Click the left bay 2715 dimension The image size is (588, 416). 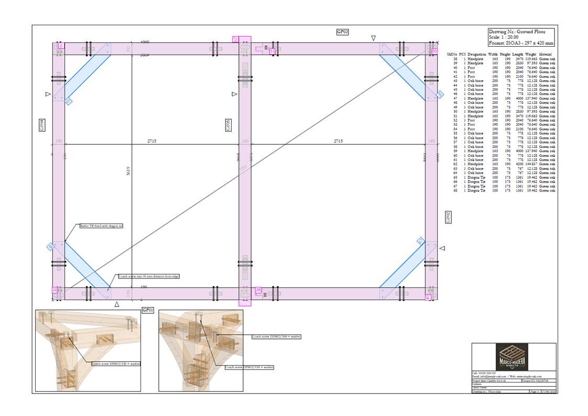click(152, 141)
